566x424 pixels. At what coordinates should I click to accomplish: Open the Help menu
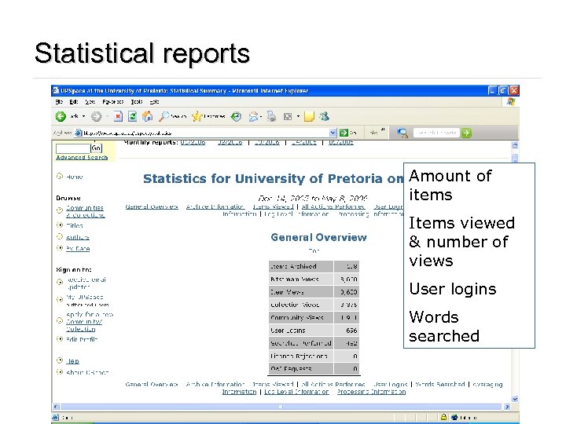pos(154,102)
